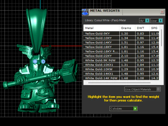Click the green Calculate arrow icon

[135, 108]
